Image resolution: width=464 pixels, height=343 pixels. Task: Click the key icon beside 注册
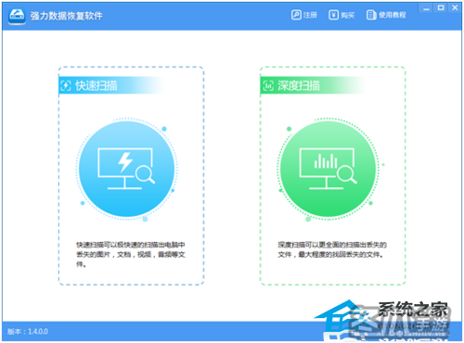tap(296, 15)
